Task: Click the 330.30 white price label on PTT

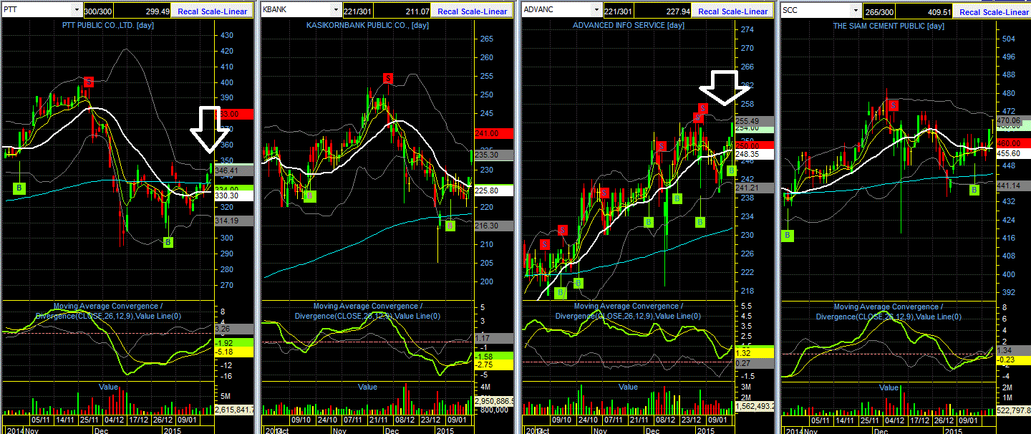Action: click(x=234, y=196)
